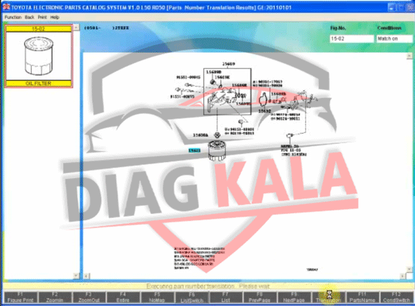Click the gasket drawing above 15692
The height and width of the screenshot is (306, 415).
263,100
